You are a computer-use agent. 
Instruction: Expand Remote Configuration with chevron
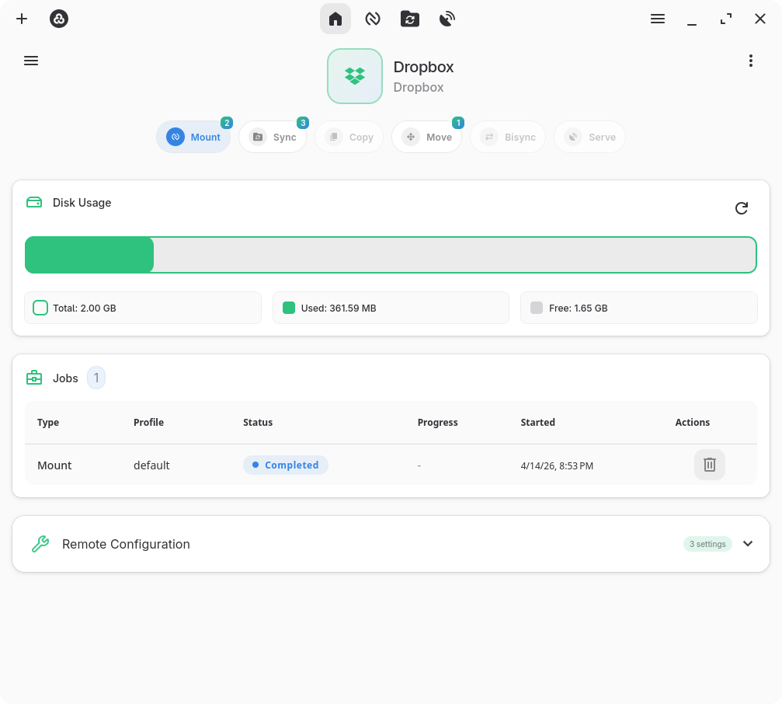[x=748, y=544]
